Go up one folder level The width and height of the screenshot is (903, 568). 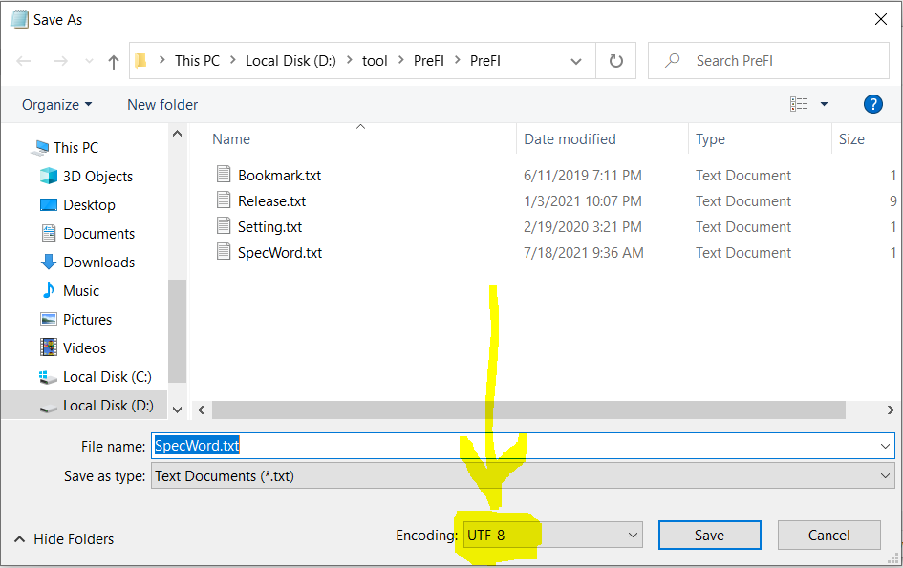pyautogui.click(x=114, y=62)
